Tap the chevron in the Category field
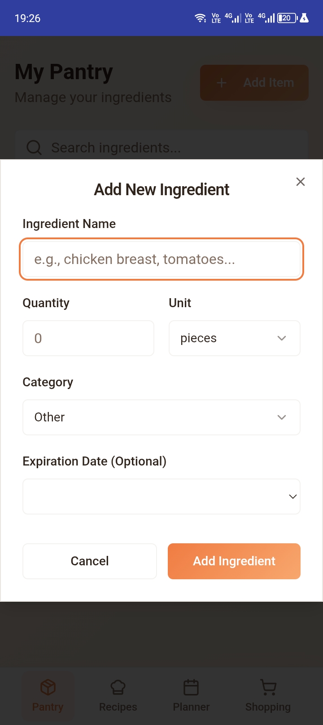Screen dimensions: 323x725 click(282, 417)
